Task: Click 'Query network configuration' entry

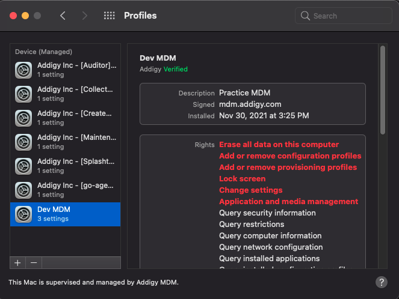Action: pyautogui.click(x=271, y=247)
